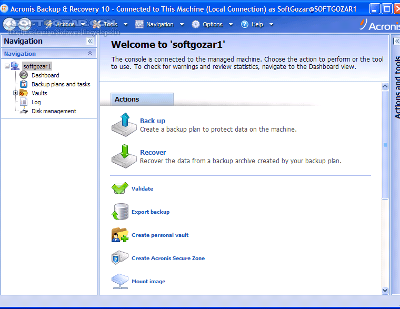
Task: Click the Create Acronis Secure Zone link
Action: 168,258
